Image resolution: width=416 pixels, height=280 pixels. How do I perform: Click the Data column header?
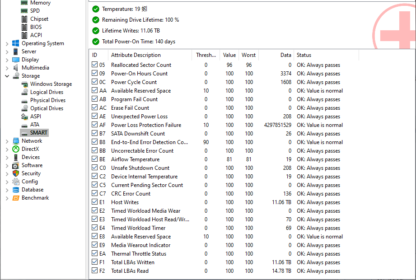click(x=276, y=55)
